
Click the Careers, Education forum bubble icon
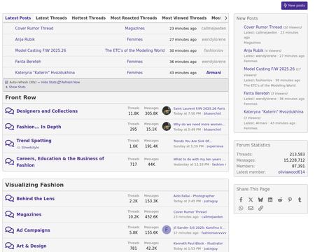[x=10, y=162]
